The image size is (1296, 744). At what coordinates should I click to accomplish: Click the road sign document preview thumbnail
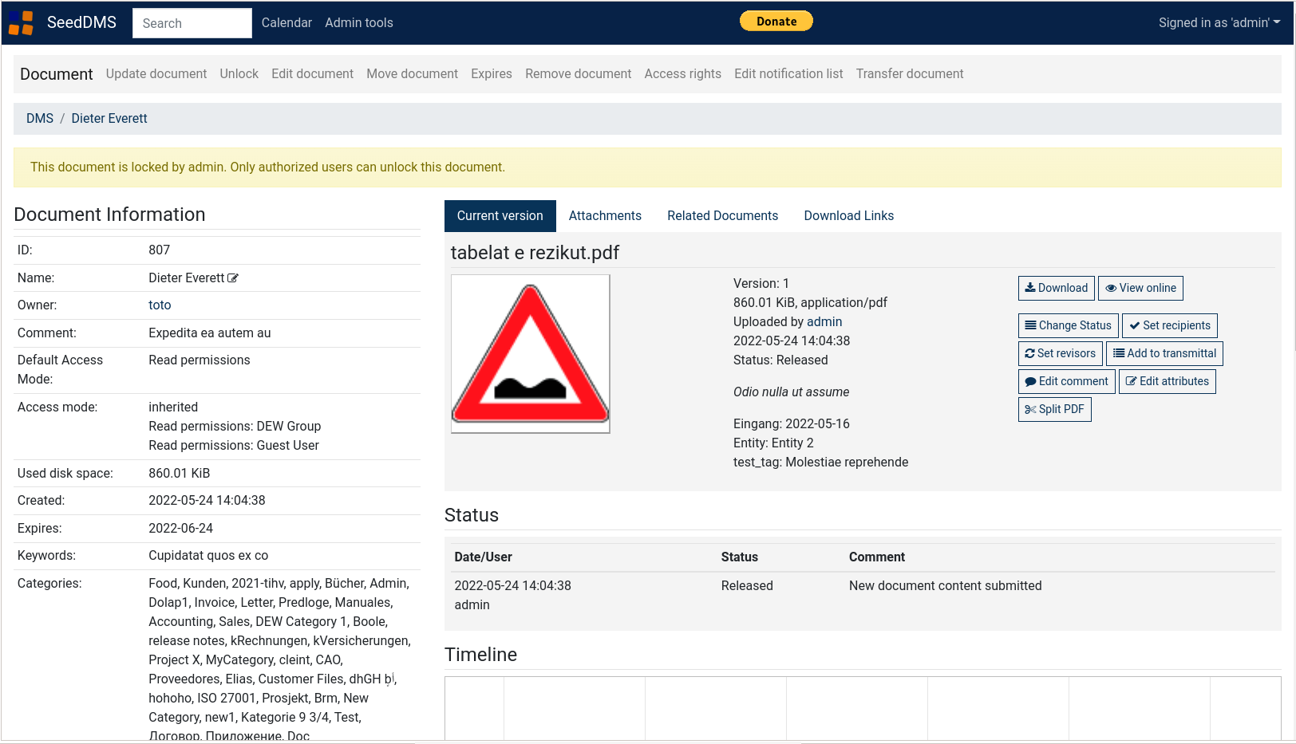(x=530, y=354)
